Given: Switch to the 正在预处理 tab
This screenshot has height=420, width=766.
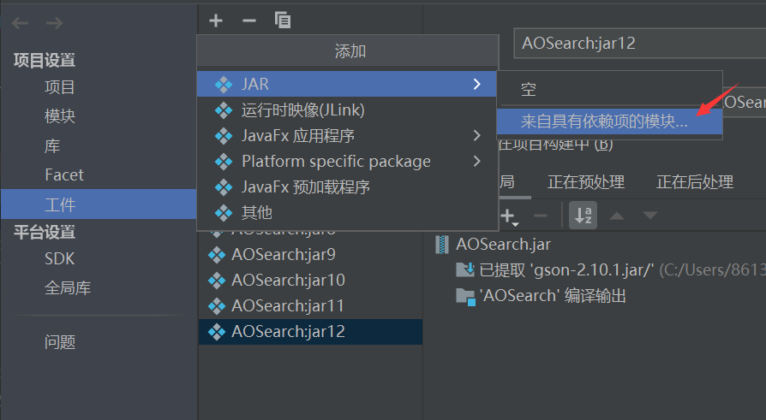Looking at the screenshot, I should tap(586, 181).
